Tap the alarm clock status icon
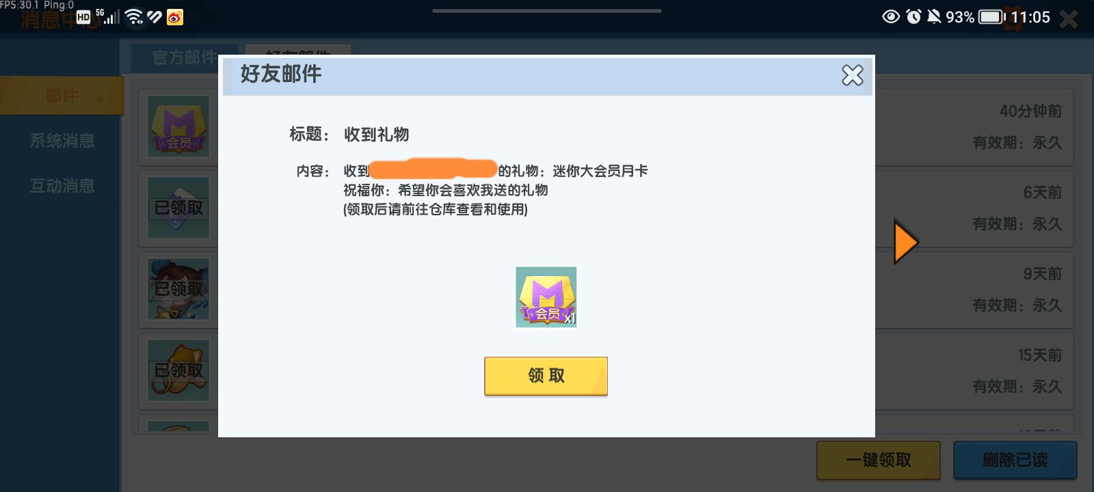Viewport: 1094px width, 492px height. 913,16
